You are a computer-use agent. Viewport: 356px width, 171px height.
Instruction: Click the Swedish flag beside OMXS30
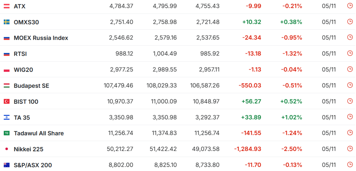coord(6,22)
